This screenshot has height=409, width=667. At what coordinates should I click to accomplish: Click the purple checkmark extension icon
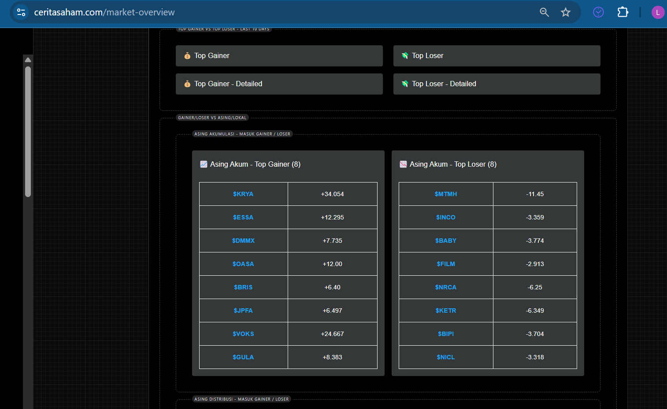tap(598, 12)
